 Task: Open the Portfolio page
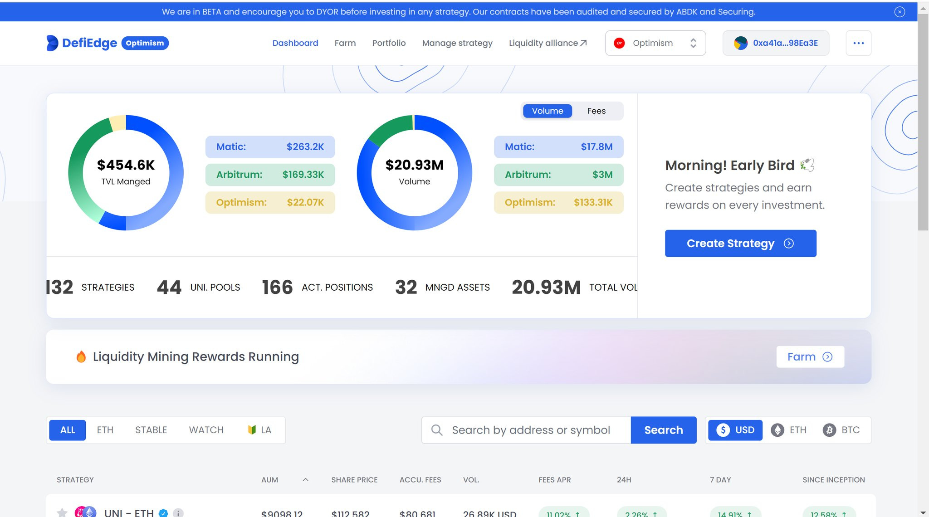click(389, 43)
